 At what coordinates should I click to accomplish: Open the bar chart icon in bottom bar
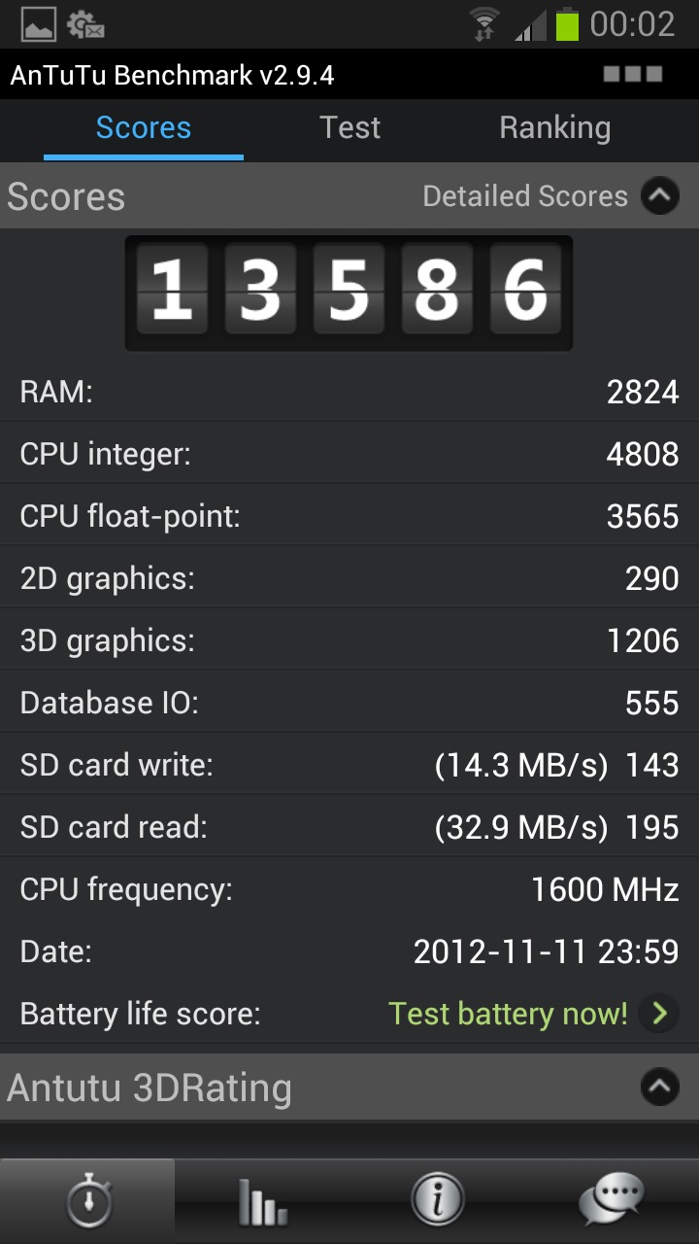(x=261, y=1202)
